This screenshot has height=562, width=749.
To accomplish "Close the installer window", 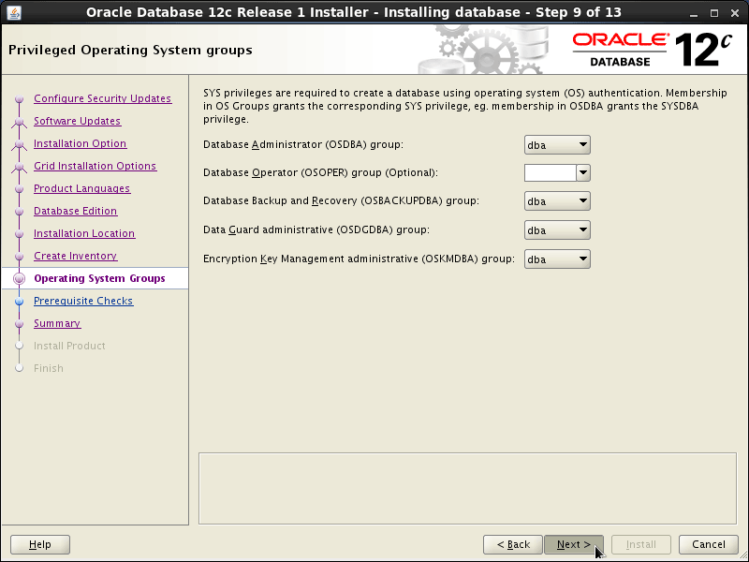I will coord(735,13).
